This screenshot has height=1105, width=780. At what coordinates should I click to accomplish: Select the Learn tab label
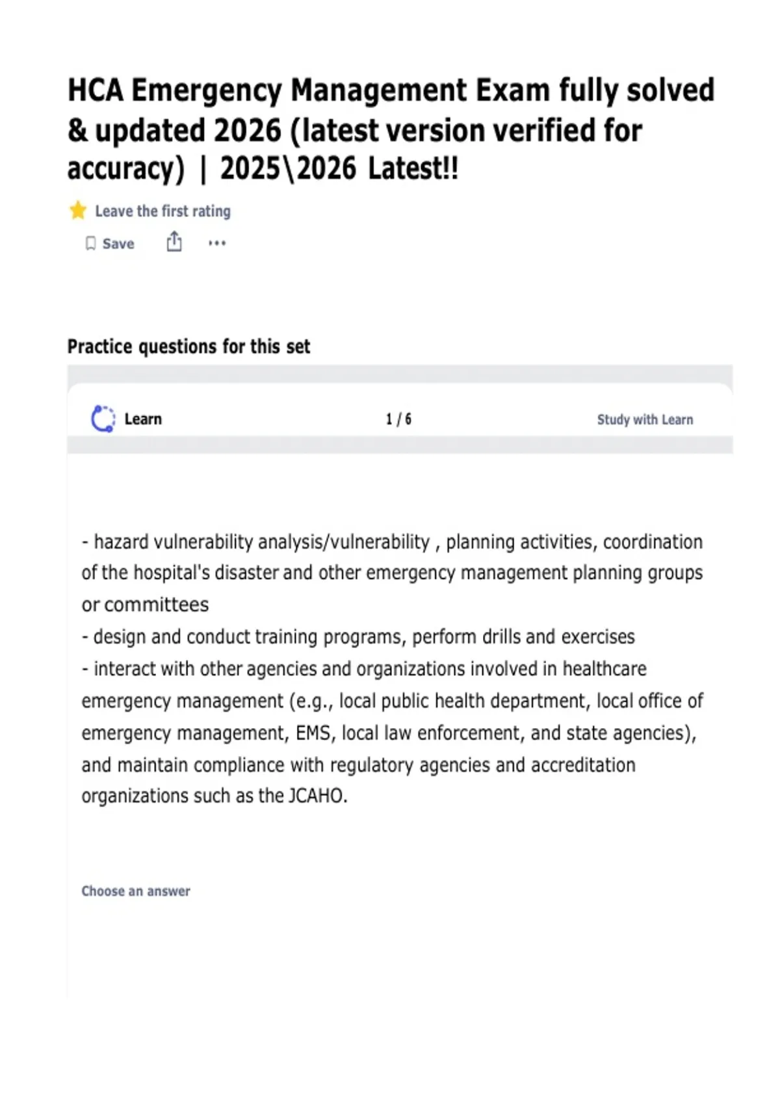(143, 419)
